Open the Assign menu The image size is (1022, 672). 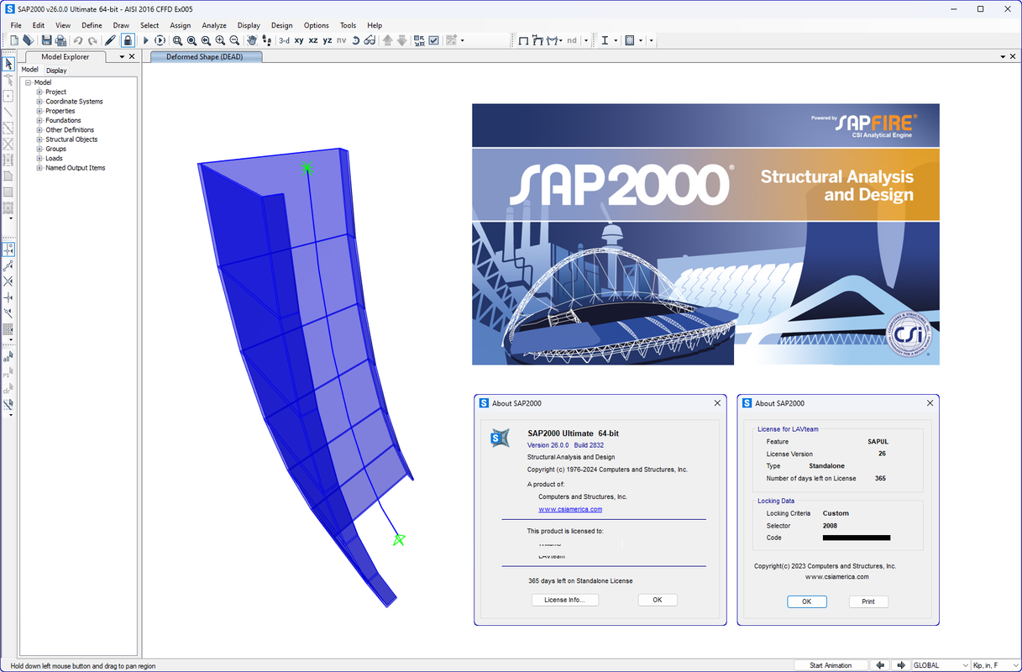181,25
